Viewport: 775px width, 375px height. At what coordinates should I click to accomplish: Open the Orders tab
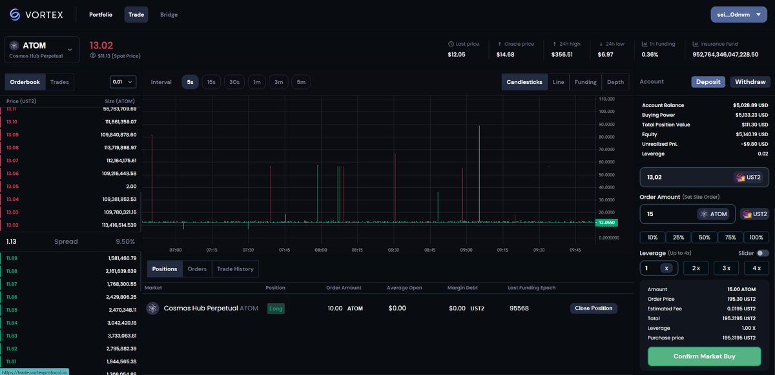click(197, 269)
